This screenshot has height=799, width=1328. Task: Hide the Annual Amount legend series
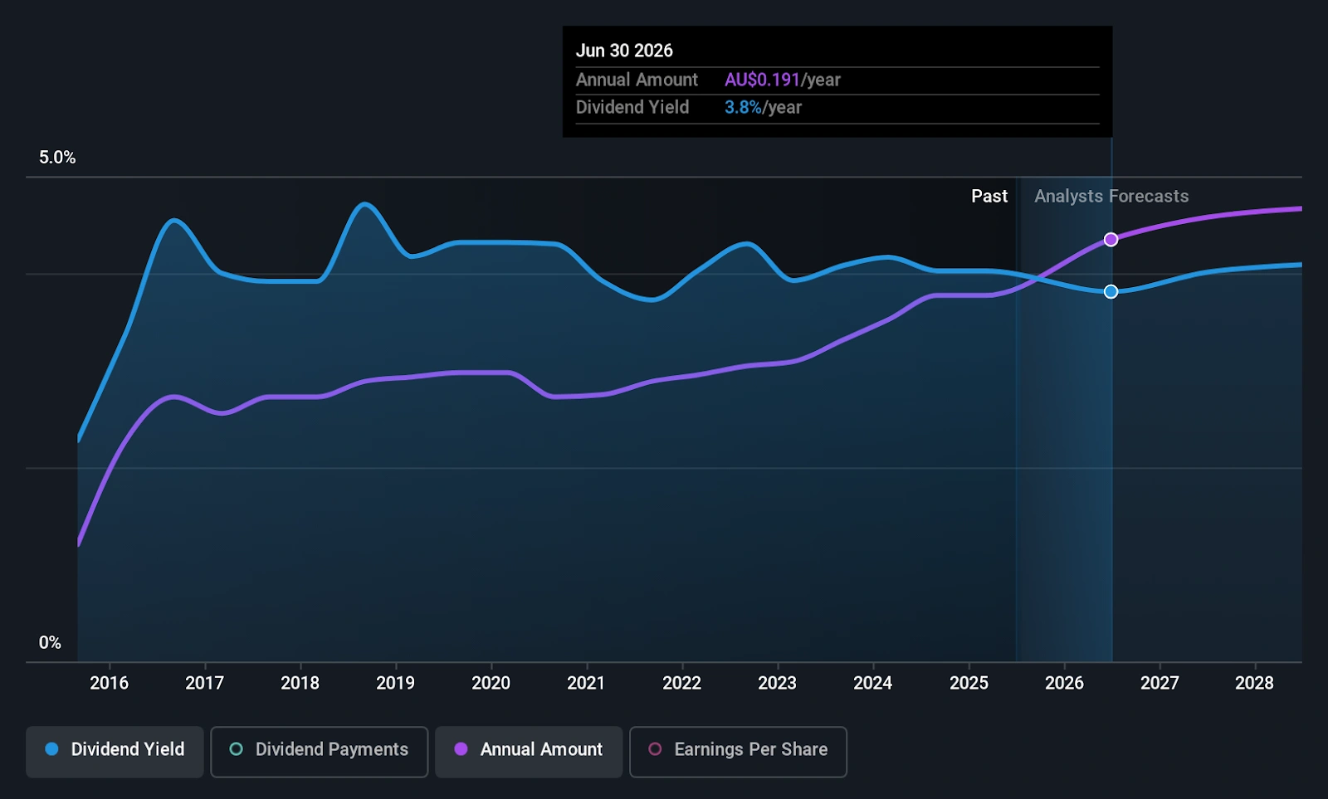point(528,751)
